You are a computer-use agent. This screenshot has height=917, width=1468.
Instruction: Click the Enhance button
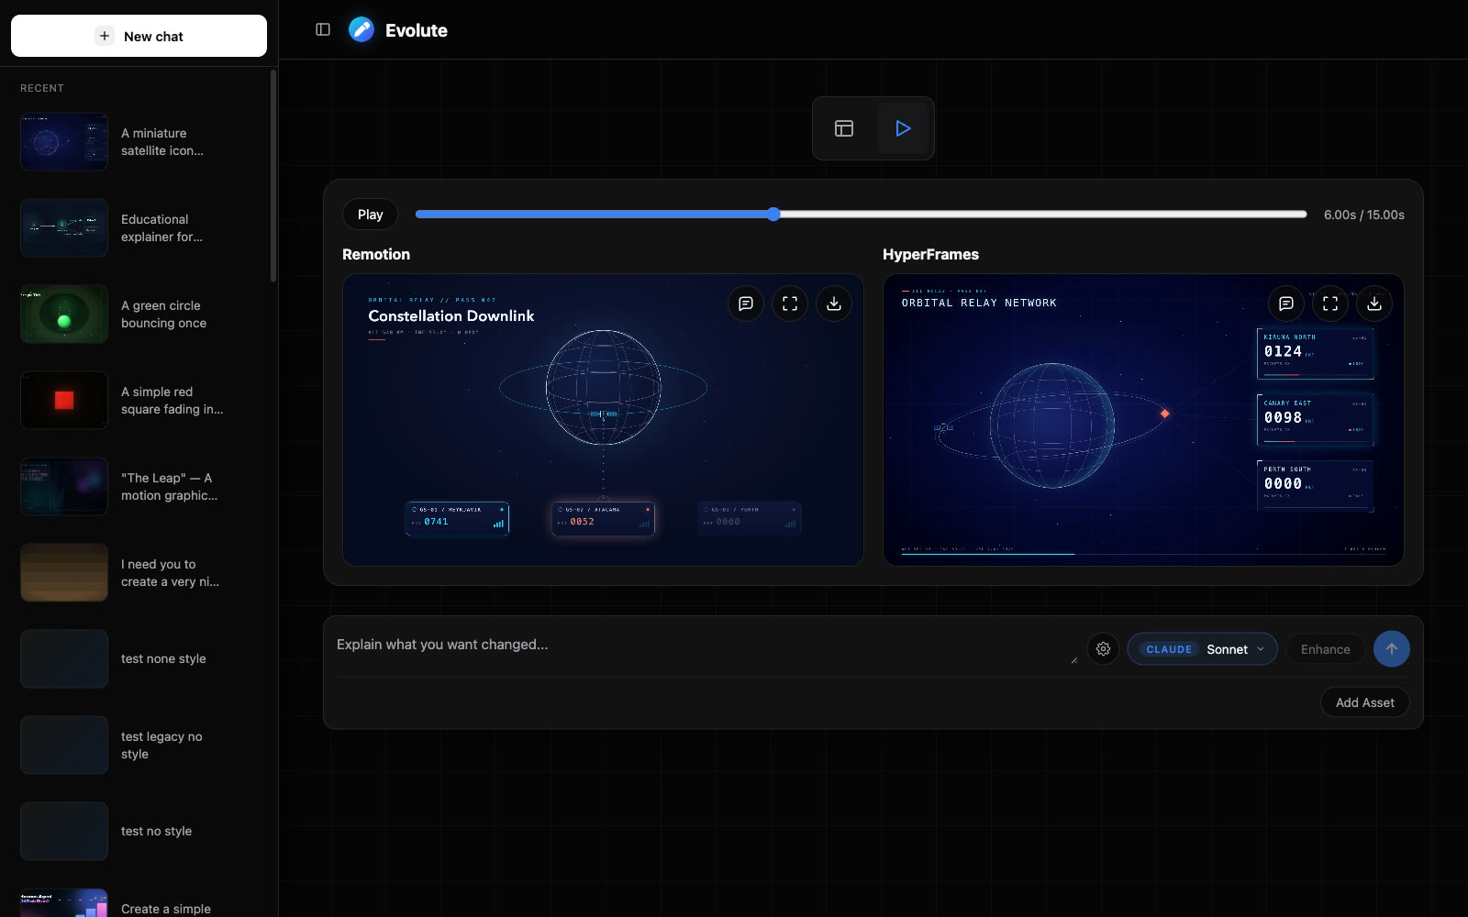(x=1326, y=648)
